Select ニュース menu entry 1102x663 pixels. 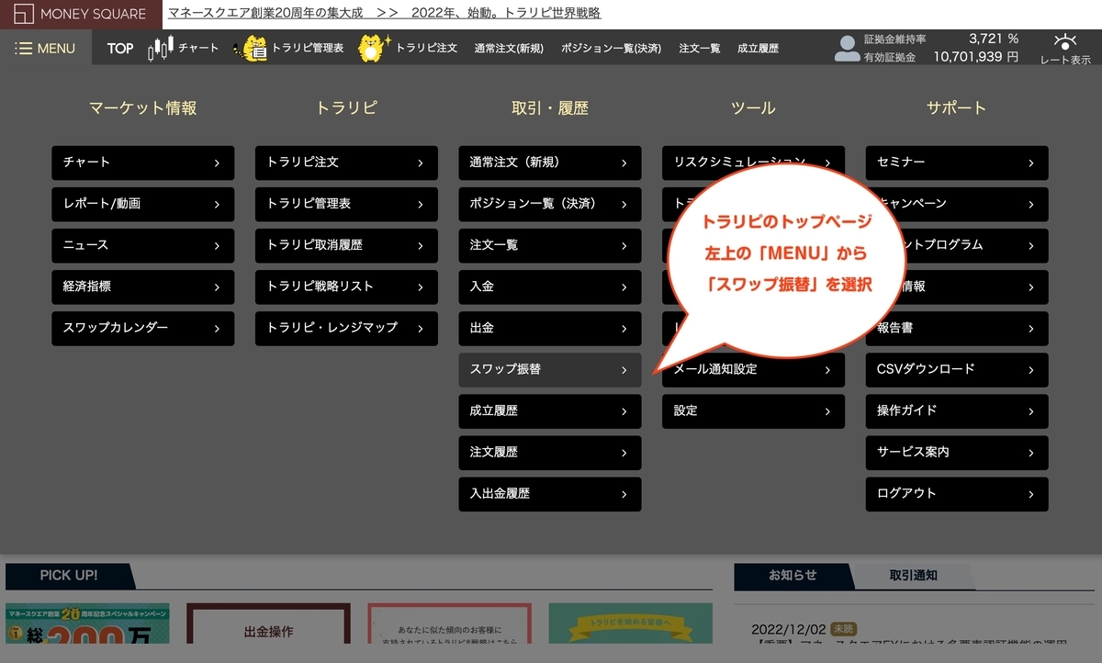point(142,245)
